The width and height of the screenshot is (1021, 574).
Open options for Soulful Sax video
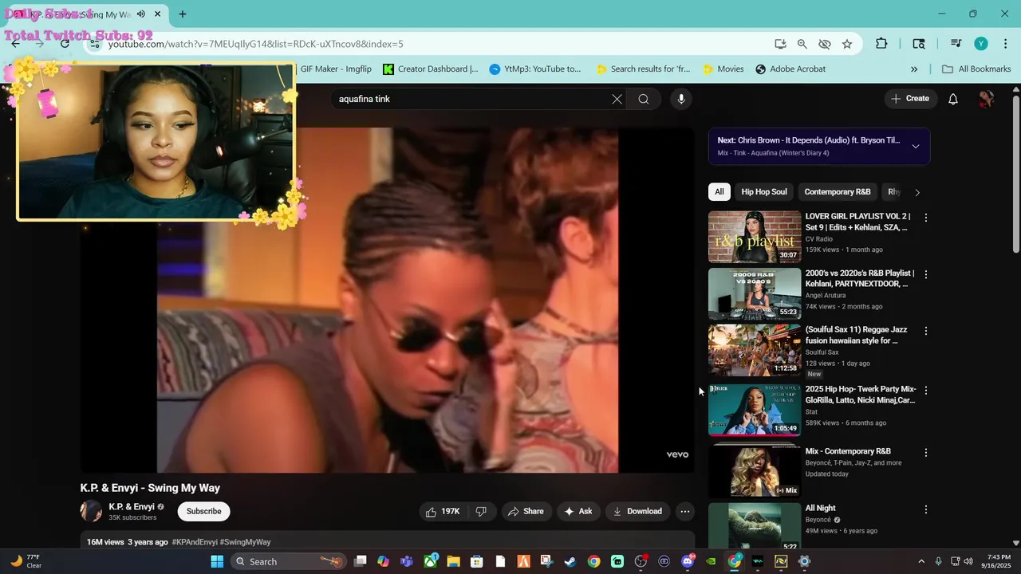click(926, 331)
